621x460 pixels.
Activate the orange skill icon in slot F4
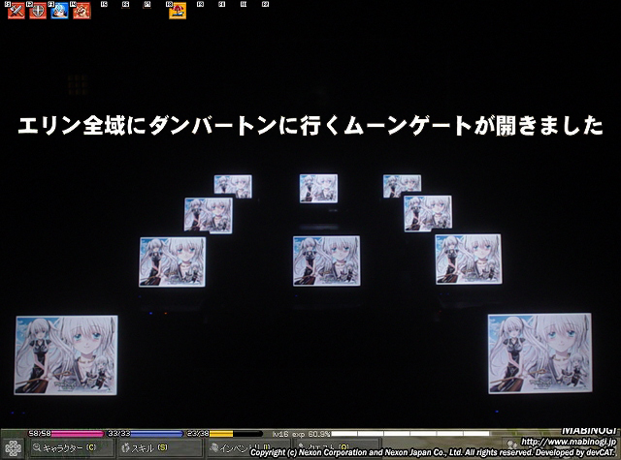tap(82, 11)
